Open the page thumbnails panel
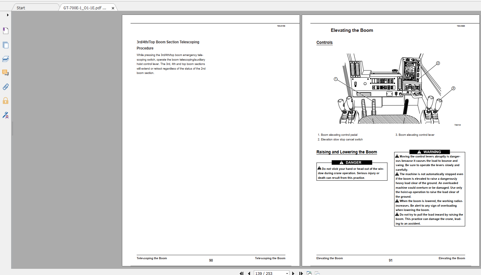The height and width of the screenshot is (275, 481). tap(6, 45)
